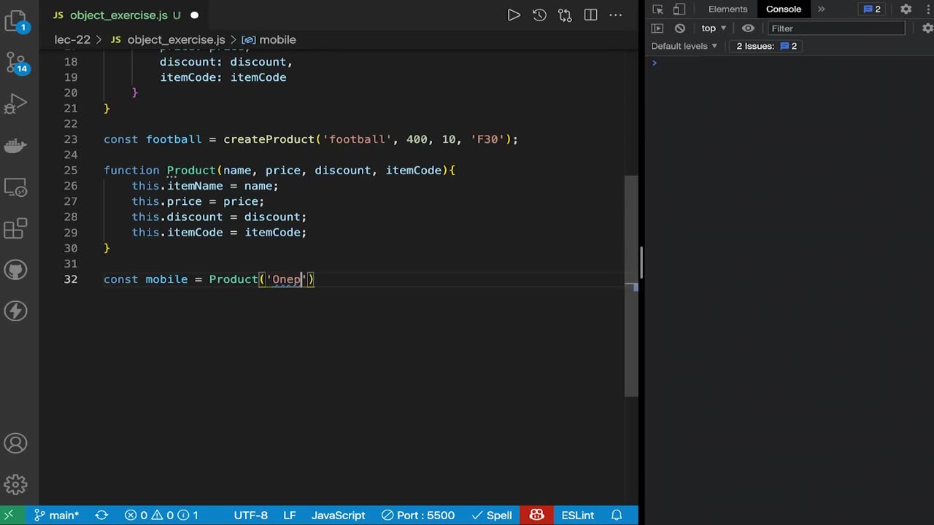Change the LF end-of-line sequence
This screenshot has width=934, height=525.
tap(290, 515)
